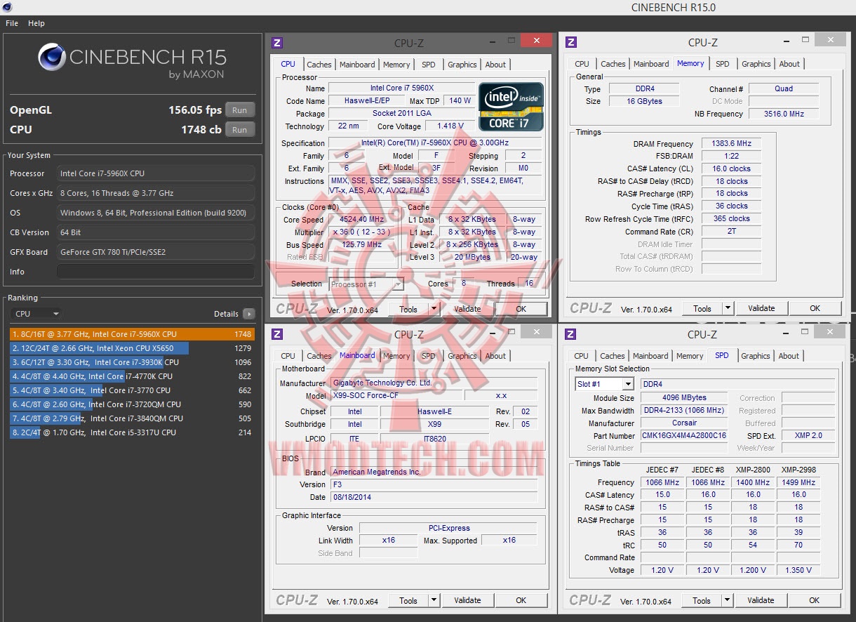
Task: Switch to Mainboard tab in CPU window
Action: pyautogui.click(x=357, y=65)
